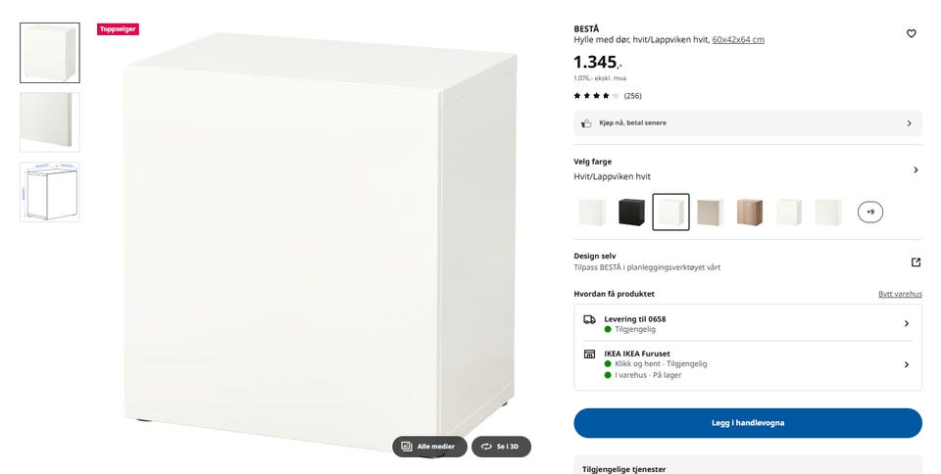
Task: Select the beige color variant swatch
Action: coord(710,213)
